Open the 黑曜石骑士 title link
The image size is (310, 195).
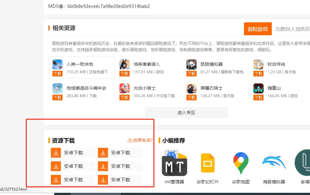(x=211, y=88)
